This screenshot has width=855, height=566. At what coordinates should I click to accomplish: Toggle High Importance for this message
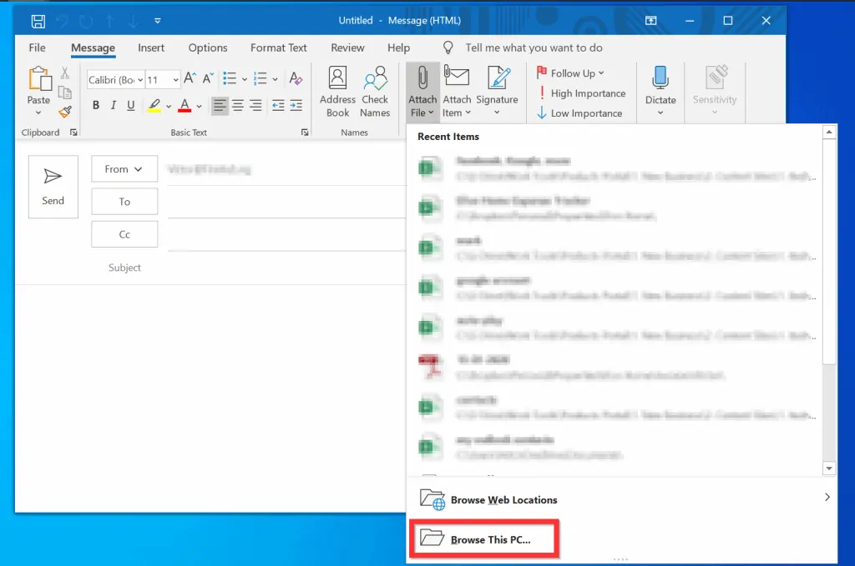click(582, 93)
